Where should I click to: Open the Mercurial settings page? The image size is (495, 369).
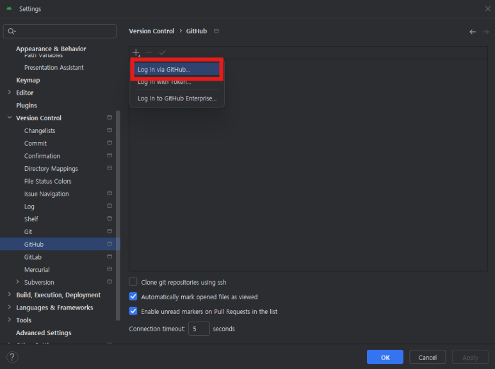[x=37, y=269]
